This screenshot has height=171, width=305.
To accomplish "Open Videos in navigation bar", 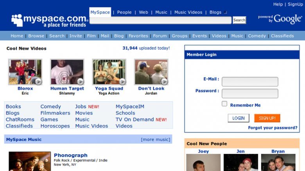I will point(219,36).
